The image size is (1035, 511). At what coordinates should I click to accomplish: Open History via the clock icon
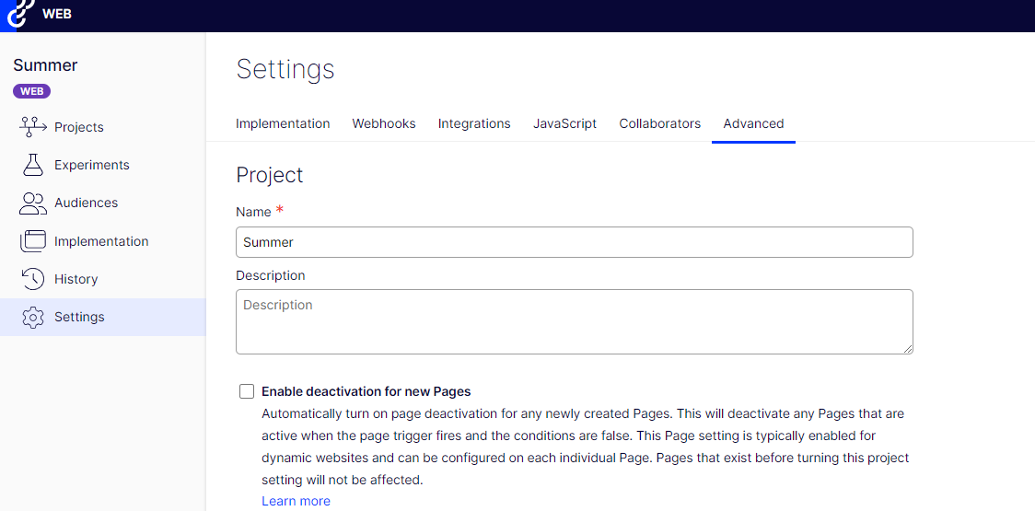coord(33,279)
